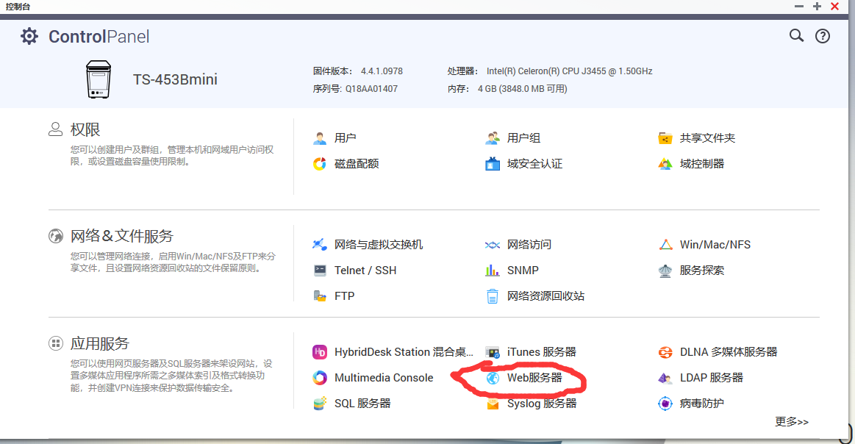Expand more items via 更多>> link
Image resolution: width=855 pixels, height=444 pixels.
[x=792, y=422]
